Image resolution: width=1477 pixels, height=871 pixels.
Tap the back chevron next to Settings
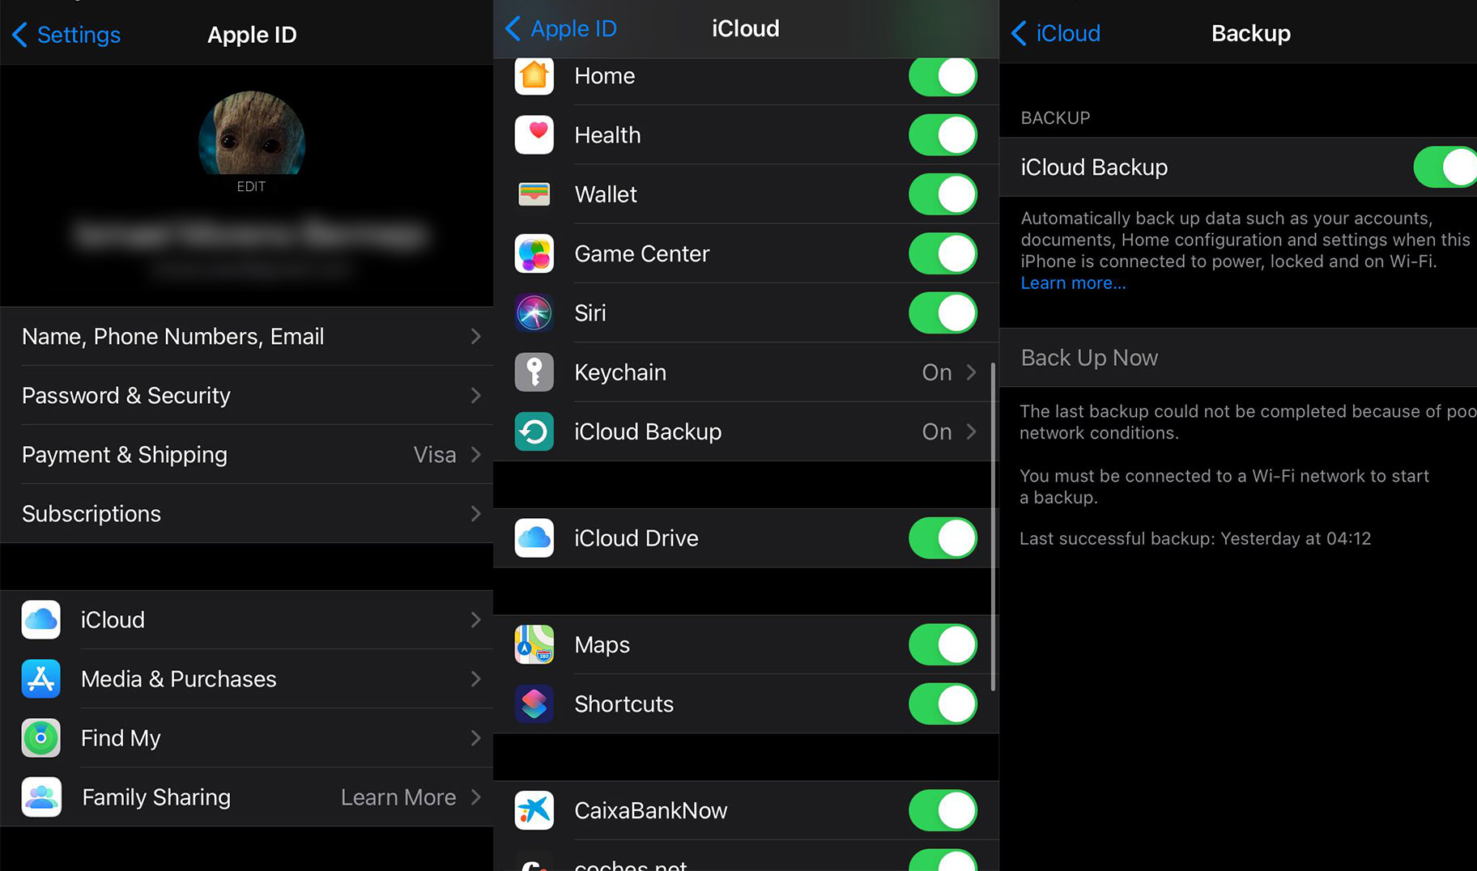tap(20, 35)
